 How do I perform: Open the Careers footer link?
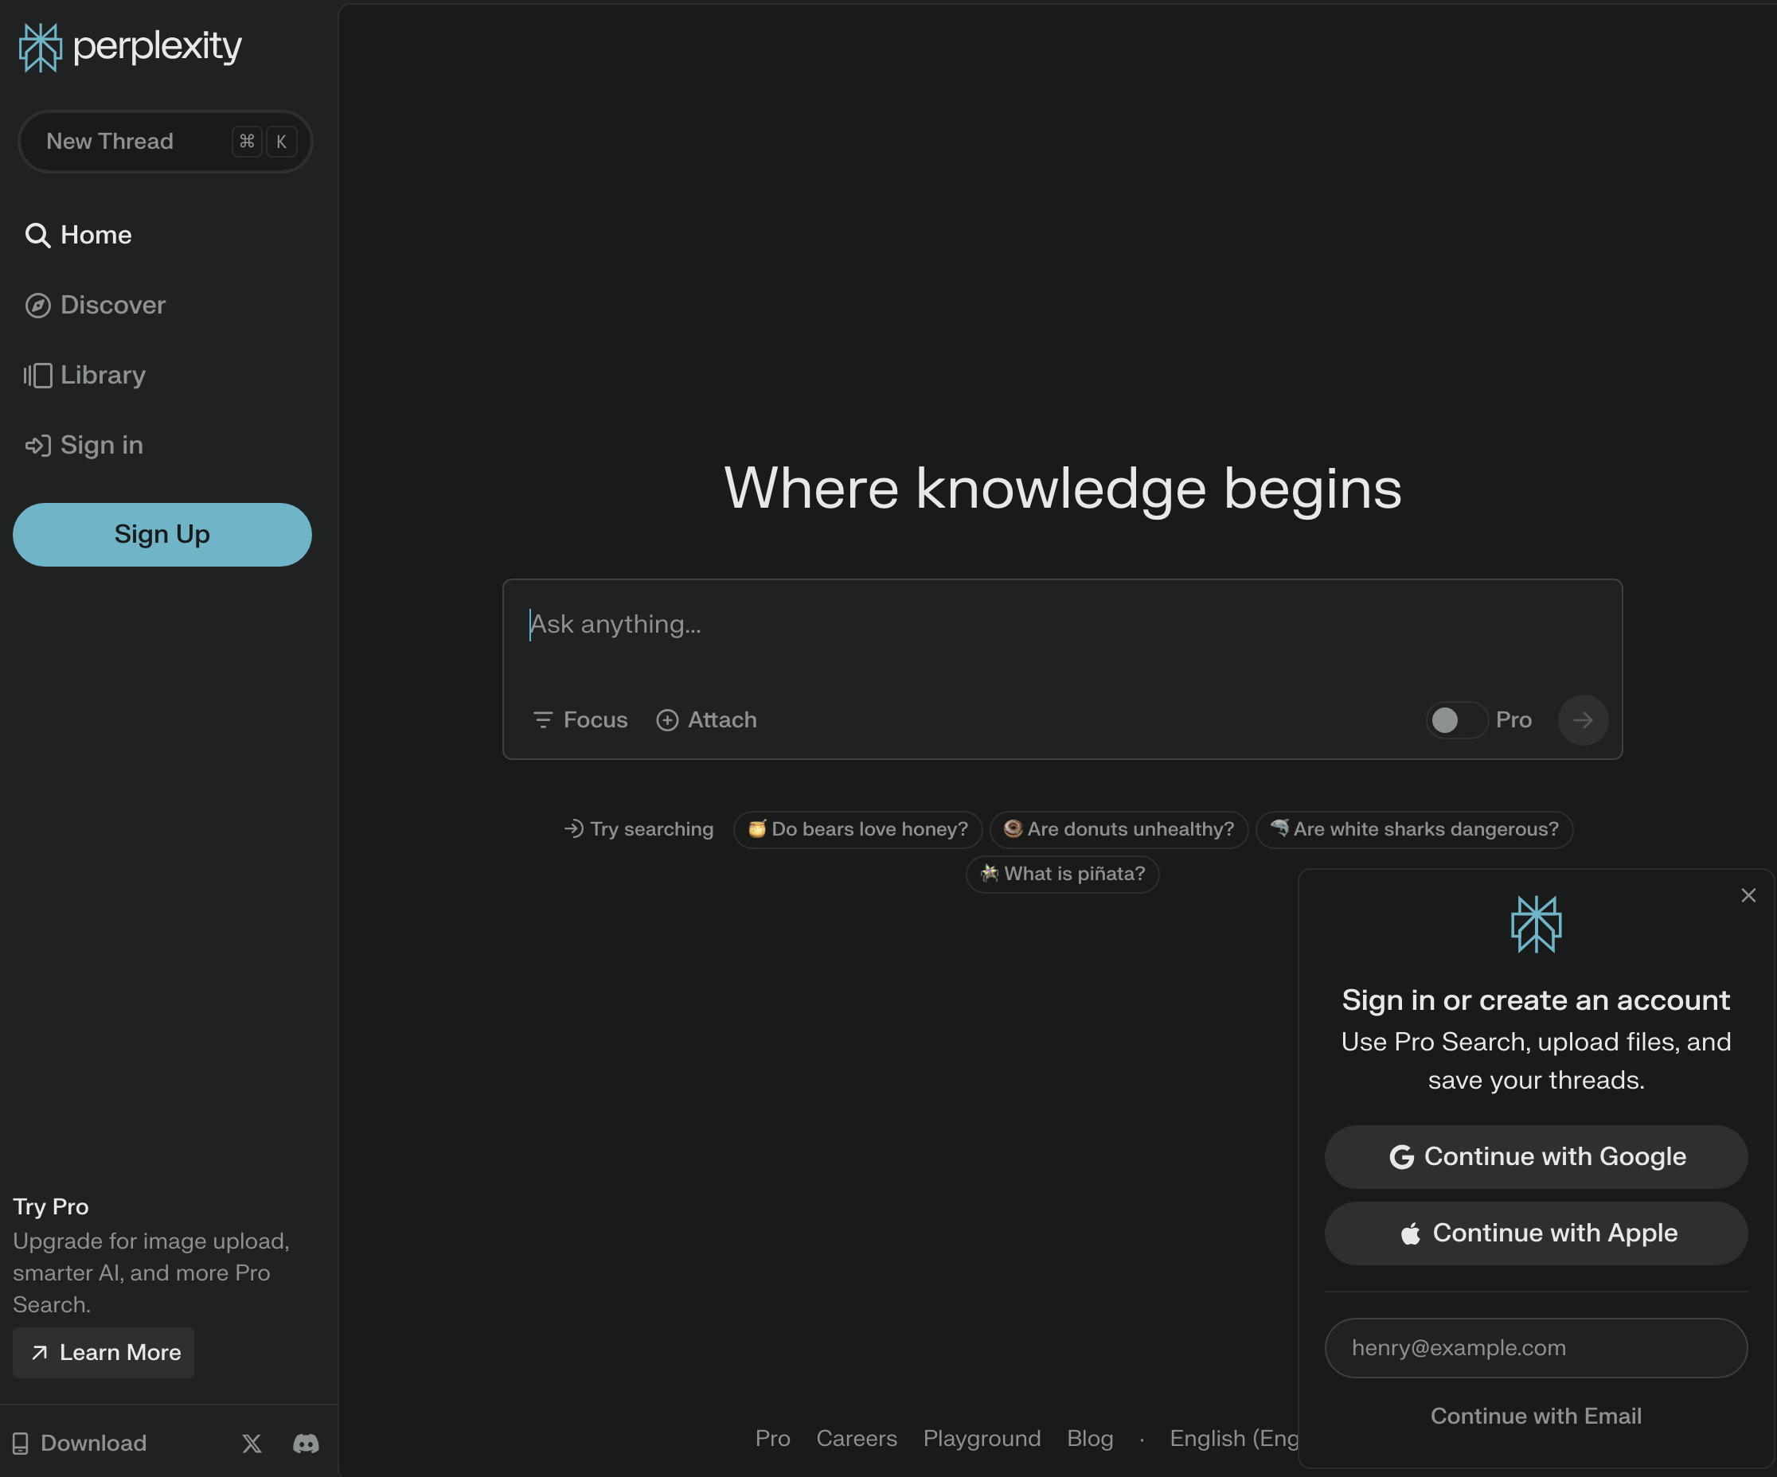click(x=857, y=1438)
